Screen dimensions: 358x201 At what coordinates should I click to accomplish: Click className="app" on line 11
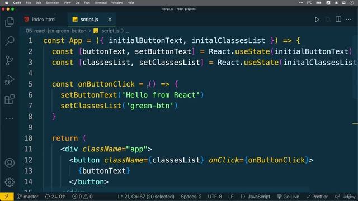click(x=115, y=149)
